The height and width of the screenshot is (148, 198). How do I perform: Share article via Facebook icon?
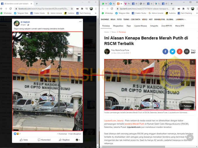tap(165, 51)
